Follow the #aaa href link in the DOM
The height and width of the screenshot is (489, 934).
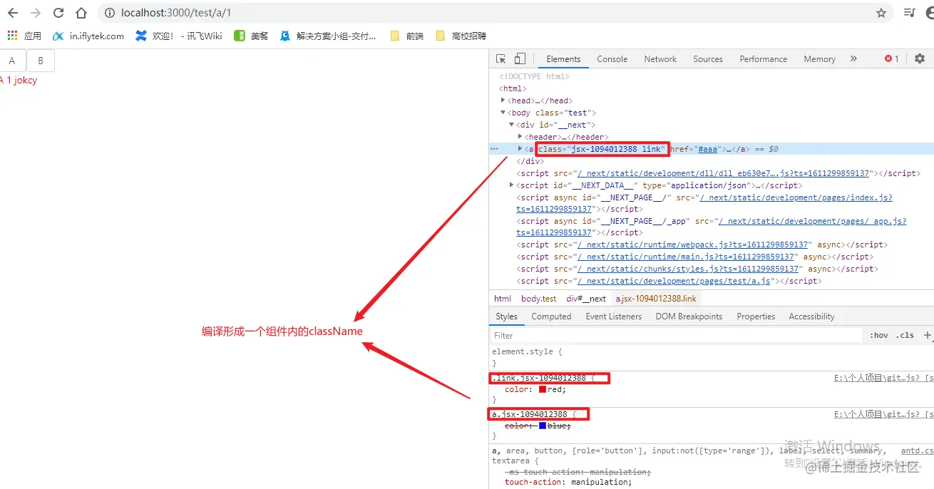707,149
